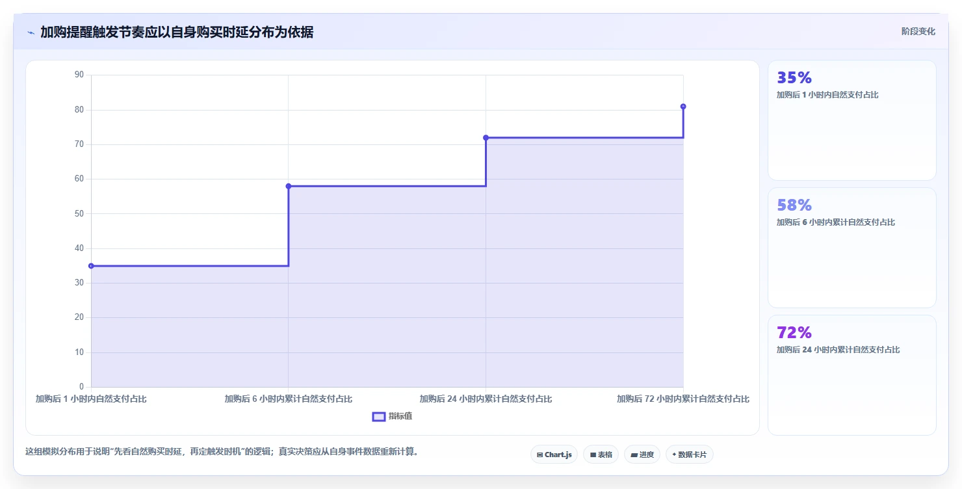962x489 pixels.
Task: Click the title 加购提醒触发节奏应以自身购买时延分布为依据
Action: click(x=177, y=33)
